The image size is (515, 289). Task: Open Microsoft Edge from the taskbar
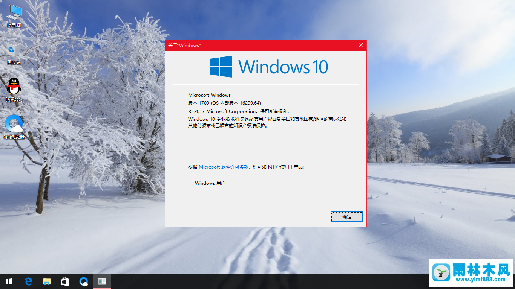(x=28, y=281)
